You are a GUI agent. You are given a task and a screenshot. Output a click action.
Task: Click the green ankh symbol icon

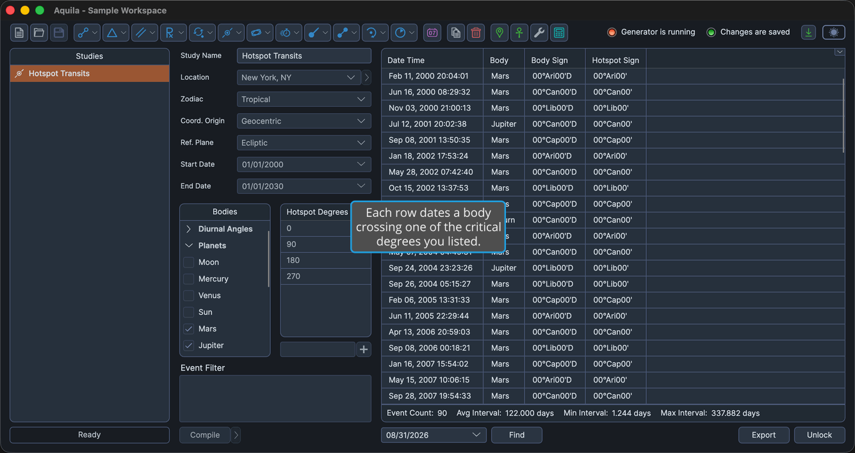coord(519,33)
